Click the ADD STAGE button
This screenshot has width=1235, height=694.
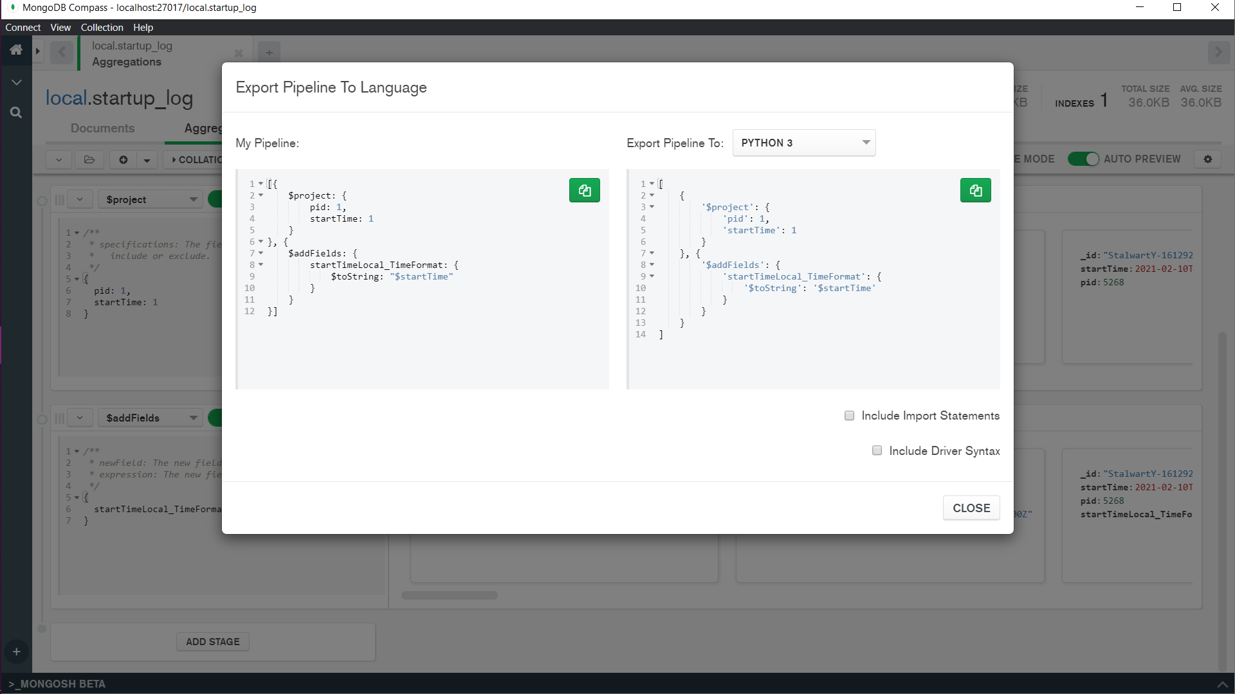[213, 641]
